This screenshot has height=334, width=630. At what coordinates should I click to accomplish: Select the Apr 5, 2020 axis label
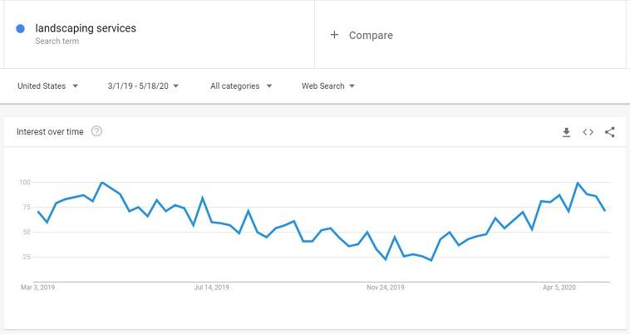point(559,287)
